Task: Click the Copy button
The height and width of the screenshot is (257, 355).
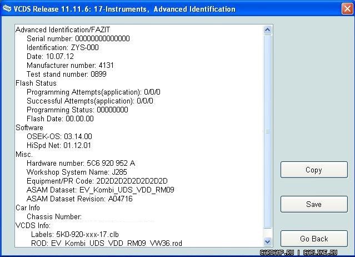Action: [314, 170]
